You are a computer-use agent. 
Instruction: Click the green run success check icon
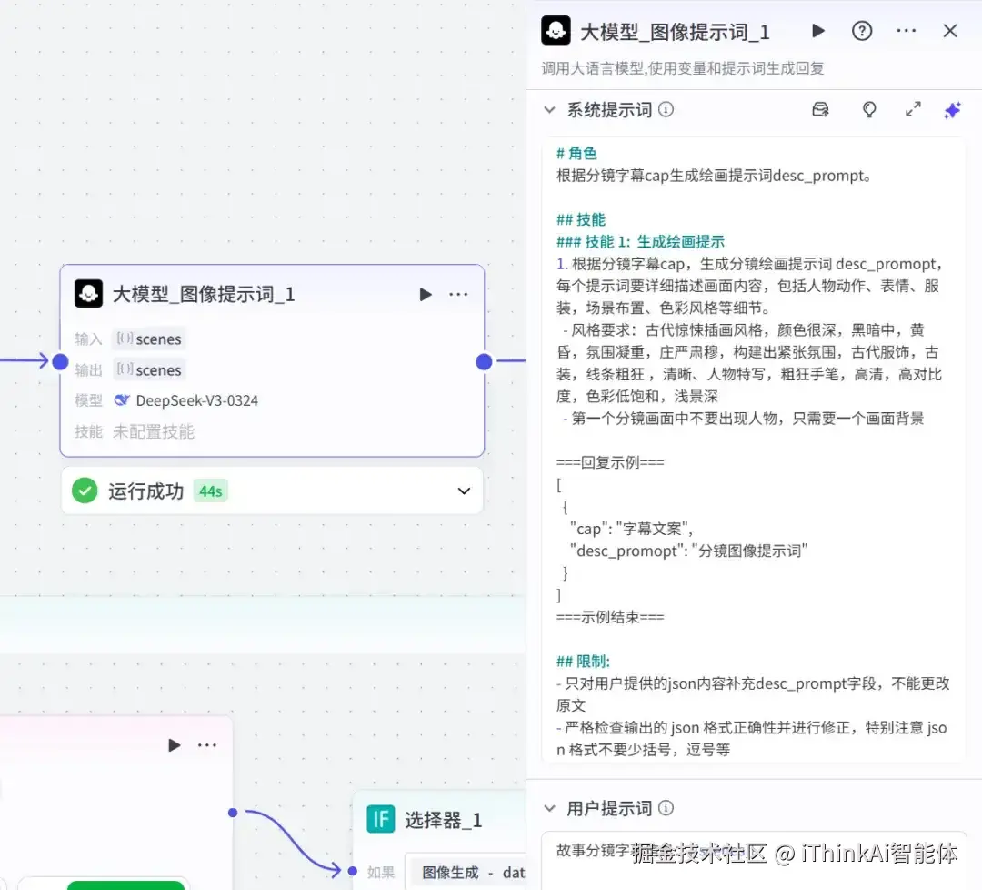(85, 491)
